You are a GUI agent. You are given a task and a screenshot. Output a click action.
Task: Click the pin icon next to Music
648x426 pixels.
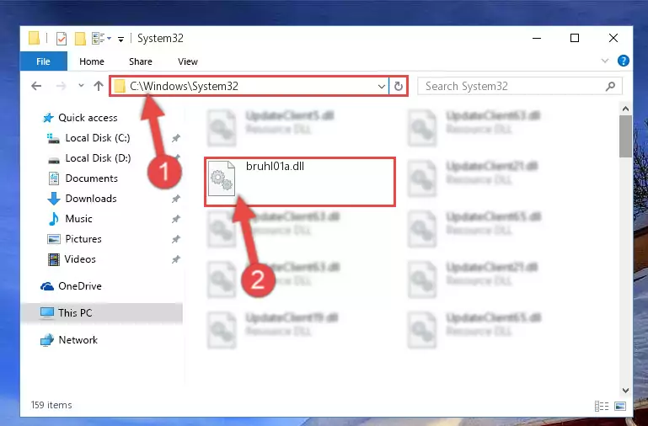coord(176,219)
